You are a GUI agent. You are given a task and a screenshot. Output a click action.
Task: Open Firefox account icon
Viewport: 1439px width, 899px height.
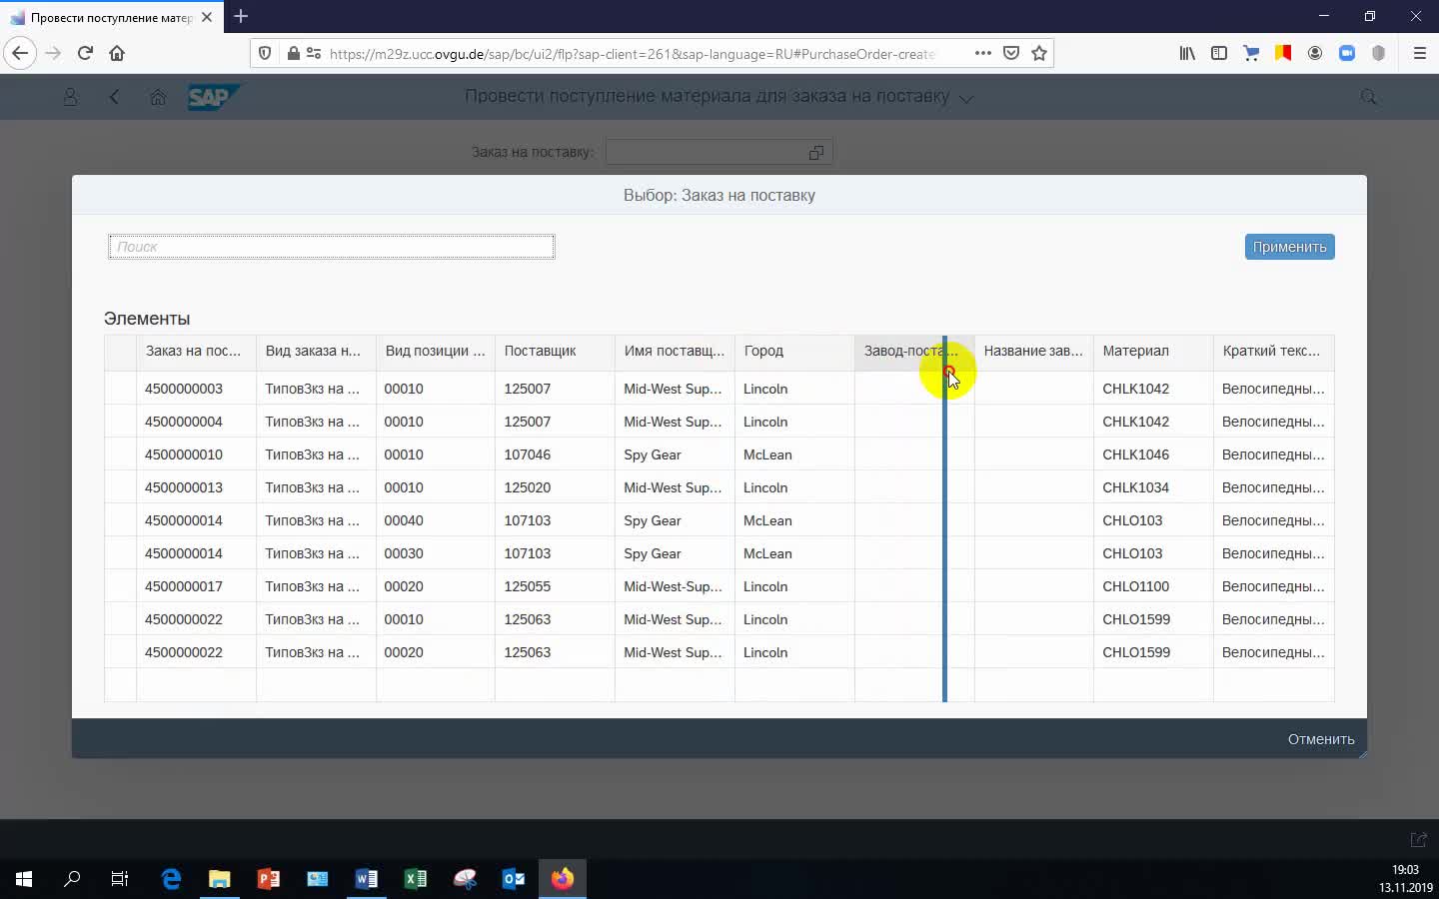[1315, 53]
